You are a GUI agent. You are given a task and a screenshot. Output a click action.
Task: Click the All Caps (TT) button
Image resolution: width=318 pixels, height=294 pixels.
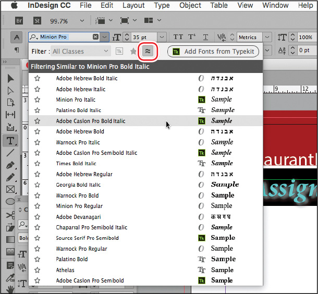(x=178, y=37)
